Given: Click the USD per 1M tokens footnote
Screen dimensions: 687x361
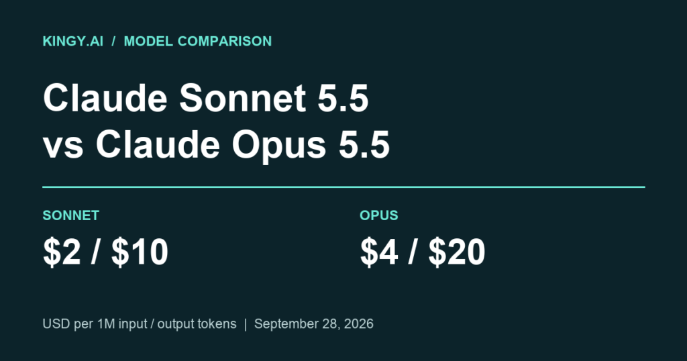Looking at the screenshot, I should (140, 324).
